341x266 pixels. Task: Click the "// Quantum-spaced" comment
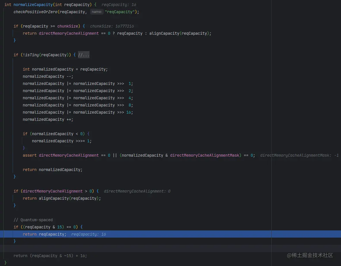(x=33, y=220)
